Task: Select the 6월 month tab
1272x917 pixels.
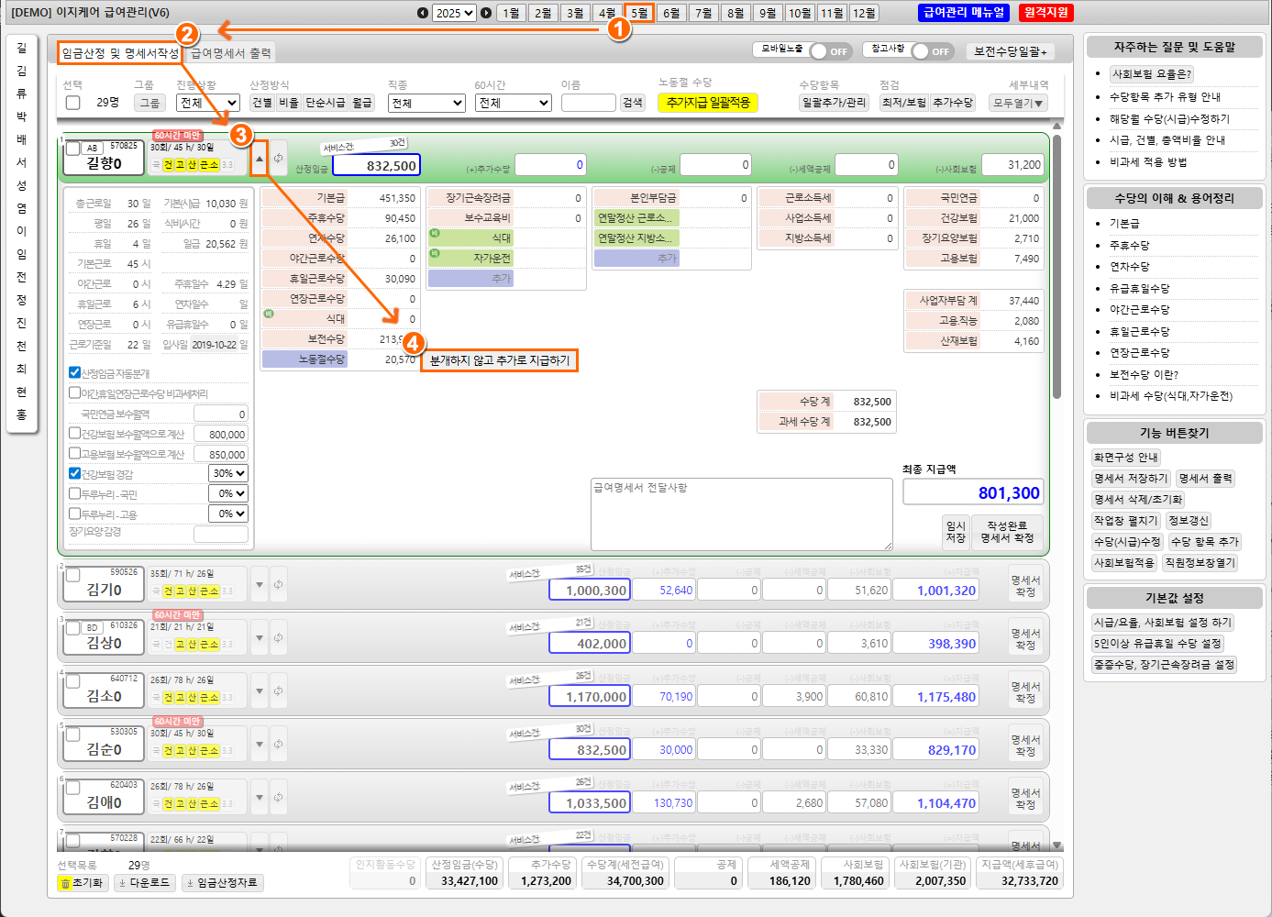Action: (671, 13)
